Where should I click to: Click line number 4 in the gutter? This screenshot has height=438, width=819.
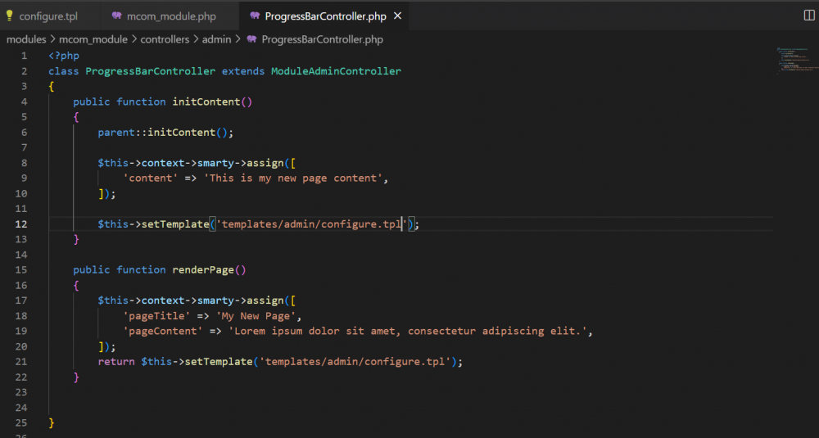24,102
